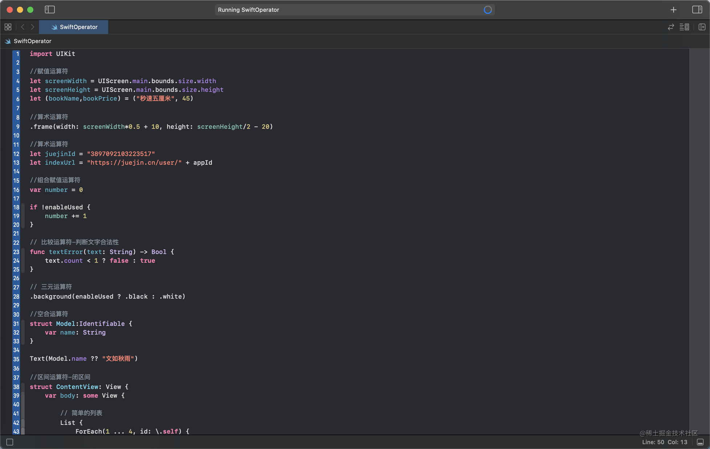Click the comment '// 简单的列表'
This screenshot has height=449, width=710.
[81, 413]
